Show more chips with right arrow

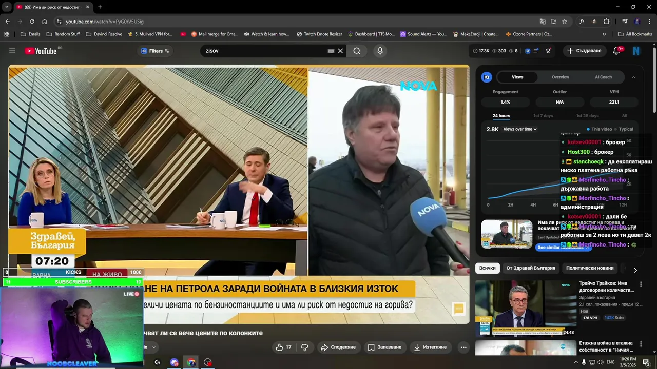pos(635,270)
